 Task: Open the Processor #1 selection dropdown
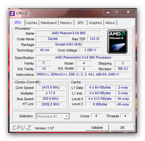pyautogui.click(x=53, y=116)
